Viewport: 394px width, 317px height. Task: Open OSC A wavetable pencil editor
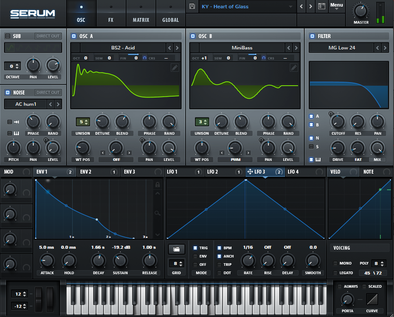[x=175, y=67]
